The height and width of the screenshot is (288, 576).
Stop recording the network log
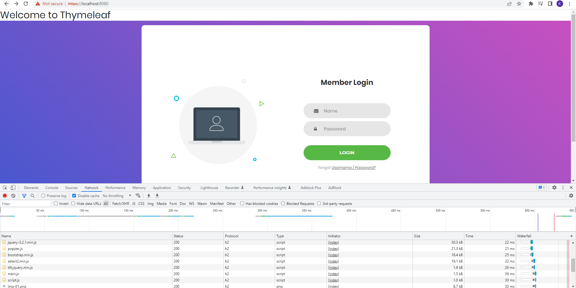click(5, 196)
